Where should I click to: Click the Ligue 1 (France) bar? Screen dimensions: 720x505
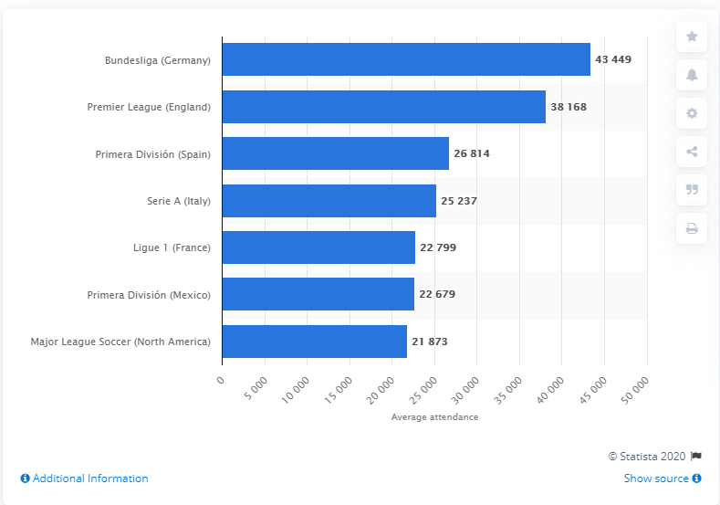point(318,247)
